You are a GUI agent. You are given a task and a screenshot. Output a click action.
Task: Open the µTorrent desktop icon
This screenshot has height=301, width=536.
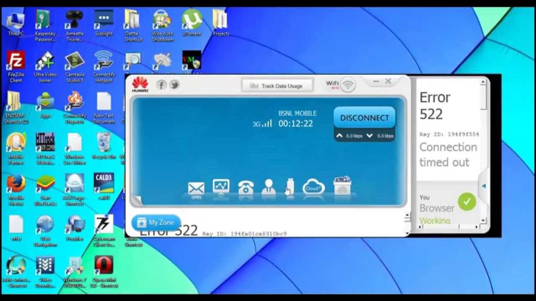(192, 23)
